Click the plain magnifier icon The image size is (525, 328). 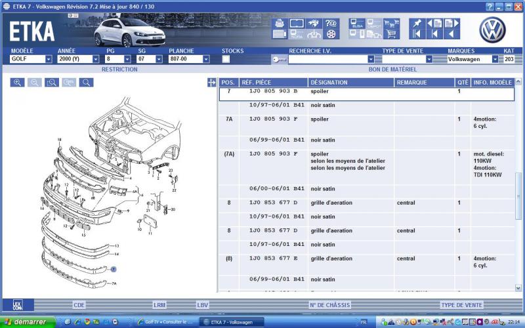click(87, 83)
